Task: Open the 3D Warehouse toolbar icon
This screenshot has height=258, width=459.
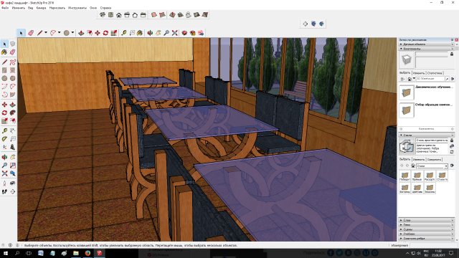Action: 184,33
